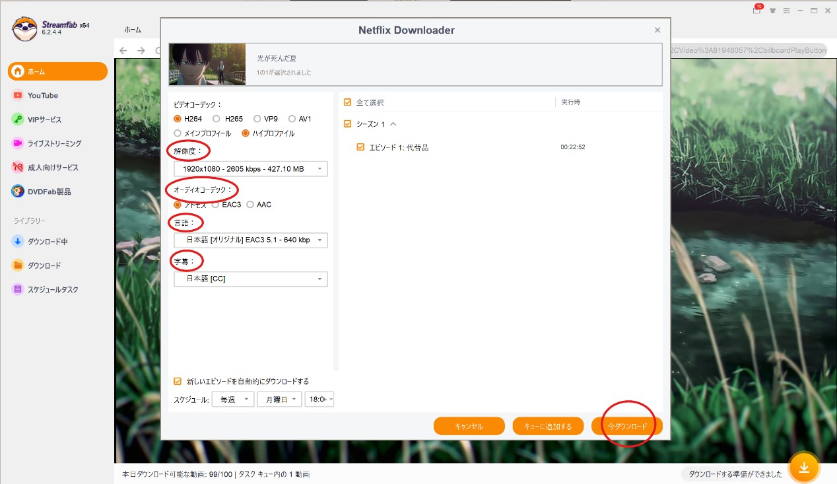Image resolution: width=837 pixels, height=484 pixels.
Task: Uncheck エピソード 1: 代替品
Action: click(360, 147)
